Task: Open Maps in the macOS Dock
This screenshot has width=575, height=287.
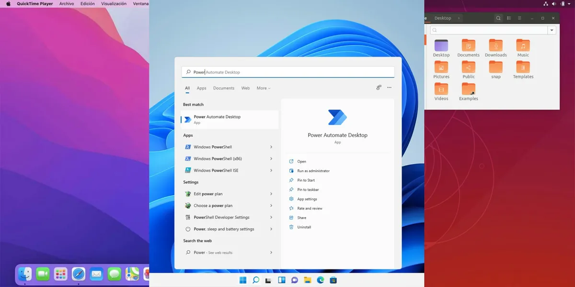Action: pyautogui.click(x=132, y=274)
